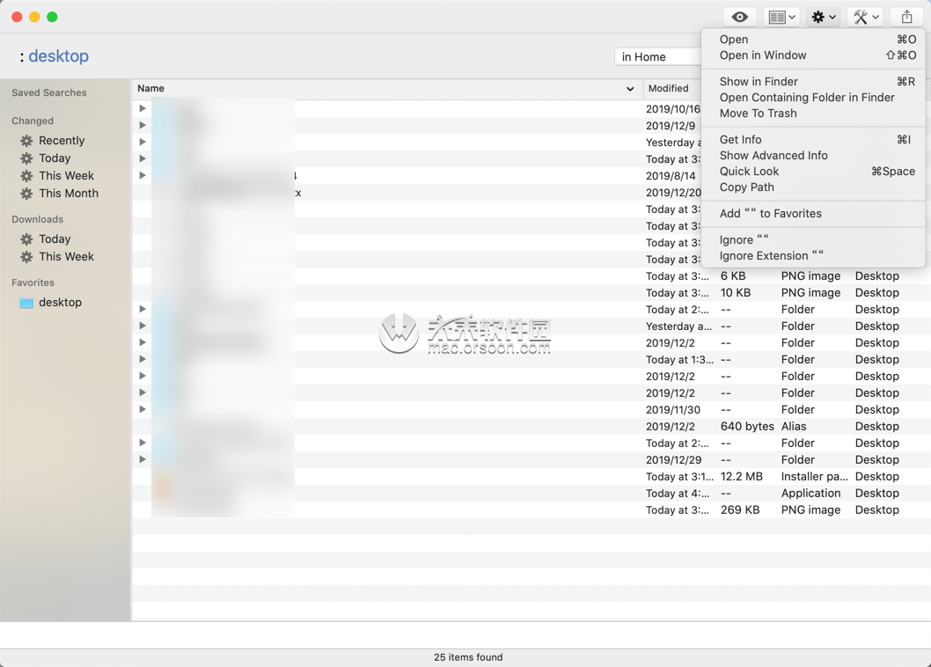Image resolution: width=931 pixels, height=667 pixels.
Task: Click the '2019/12/20' modified date cell
Action: point(673,193)
